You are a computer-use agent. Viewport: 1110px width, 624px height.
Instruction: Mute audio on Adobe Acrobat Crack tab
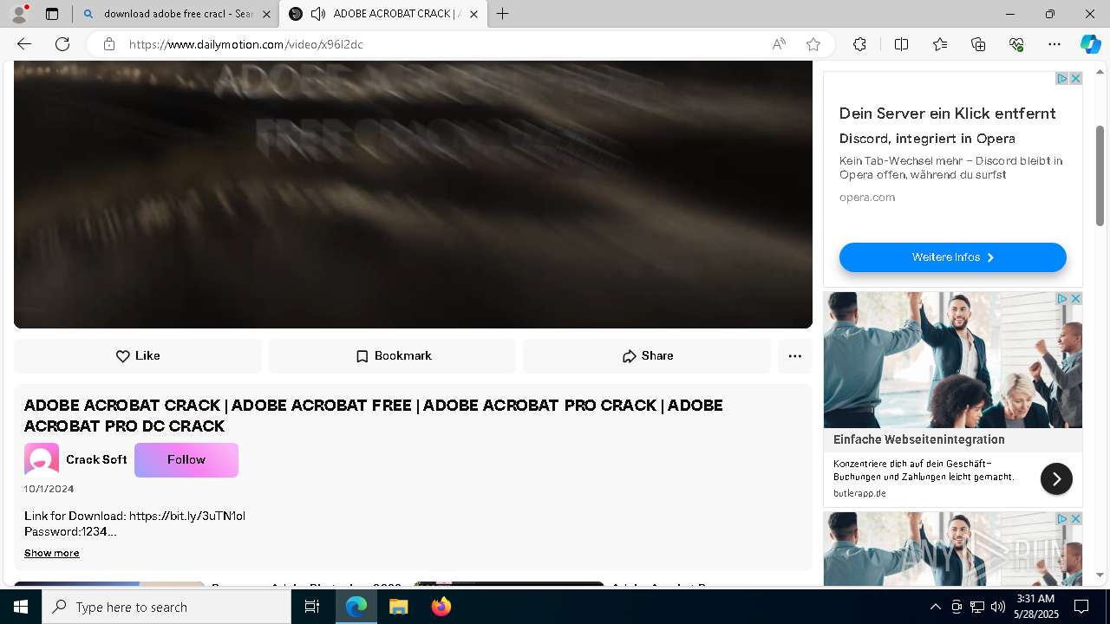tap(317, 14)
